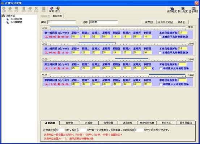
Task: Click the 计费方式 root node icon
Action: pyautogui.click(x=3, y=16)
